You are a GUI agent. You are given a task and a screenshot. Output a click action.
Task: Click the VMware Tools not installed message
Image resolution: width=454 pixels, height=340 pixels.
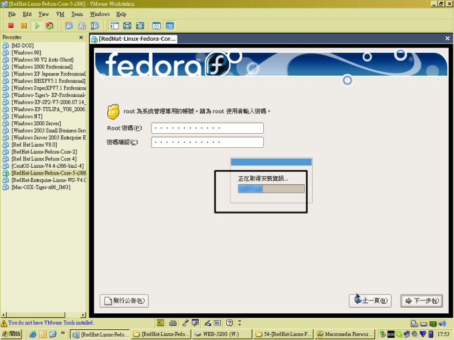(51, 322)
